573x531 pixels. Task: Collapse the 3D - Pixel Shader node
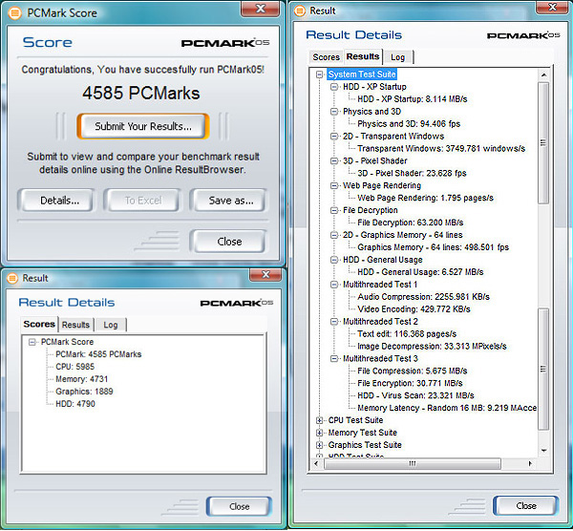coord(334,161)
